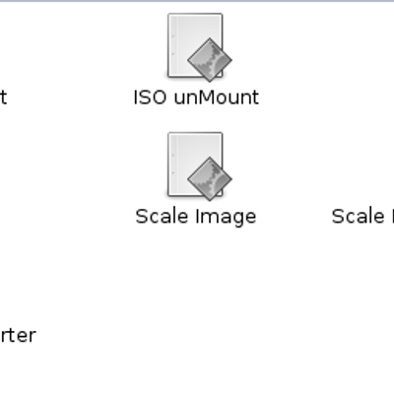Click the gear diamond emblem on ISO unMount

point(210,60)
